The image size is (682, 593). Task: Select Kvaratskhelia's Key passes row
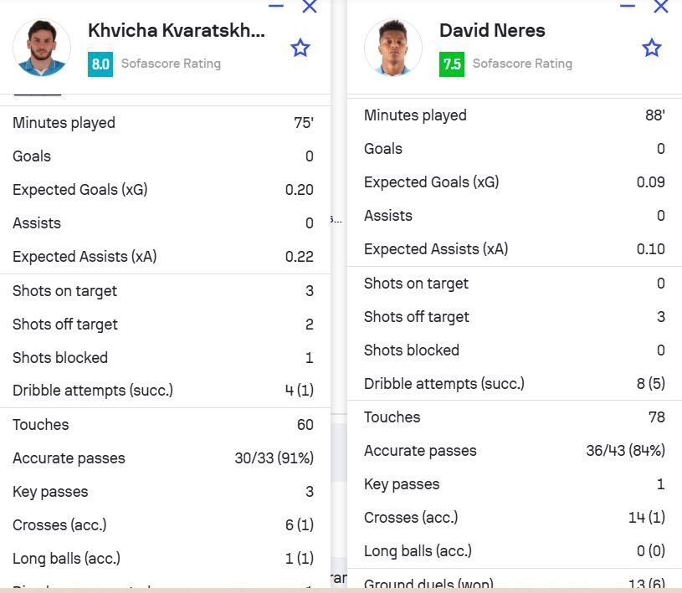pyautogui.click(x=163, y=492)
